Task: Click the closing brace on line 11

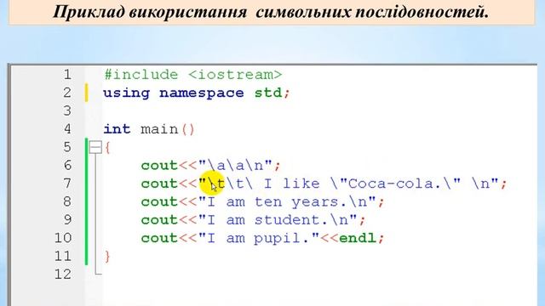Action: [108, 257]
